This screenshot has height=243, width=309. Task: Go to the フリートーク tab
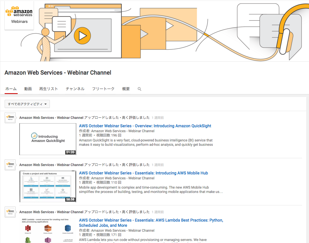(x=103, y=89)
